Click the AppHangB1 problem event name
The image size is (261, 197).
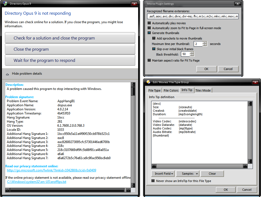click(66, 101)
